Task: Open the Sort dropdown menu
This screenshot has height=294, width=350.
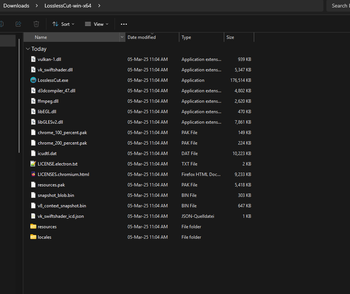Action: tap(63, 24)
